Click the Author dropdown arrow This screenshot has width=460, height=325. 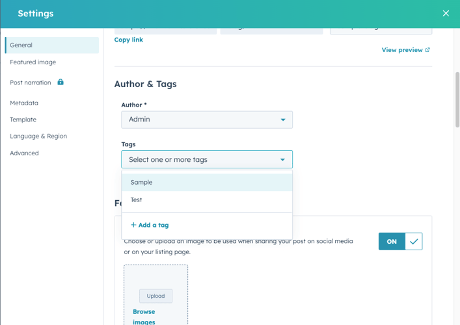pos(283,120)
